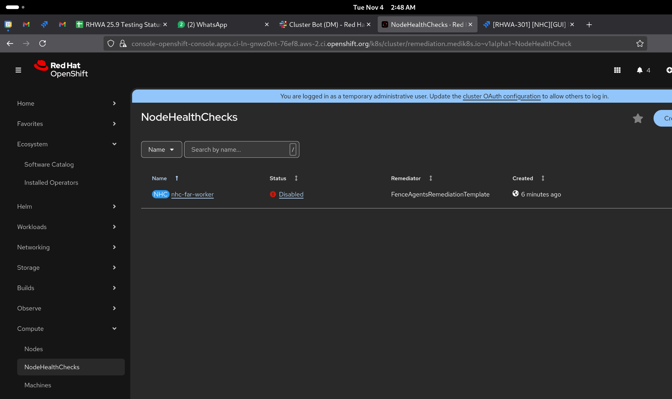Add NodeHealthChecks to favorites star
Viewport: 672px width, 399px height.
click(x=638, y=118)
